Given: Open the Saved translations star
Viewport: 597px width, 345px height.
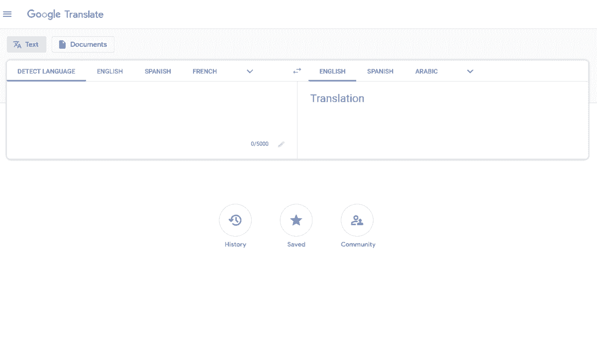Looking at the screenshot, I should click(296, 220).
